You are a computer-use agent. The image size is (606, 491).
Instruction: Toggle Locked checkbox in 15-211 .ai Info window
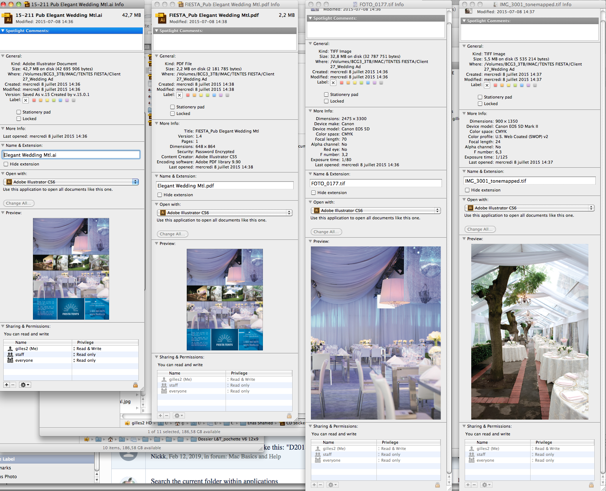pyautogui.click(x=19, y=119)
